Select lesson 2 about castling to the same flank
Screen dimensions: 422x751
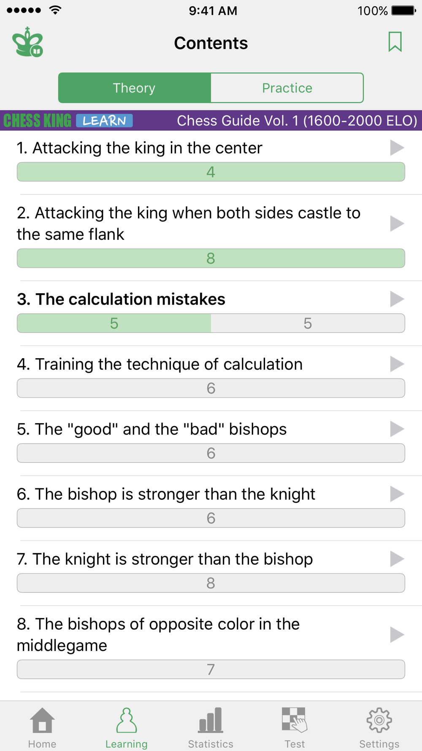click(189, 223)
